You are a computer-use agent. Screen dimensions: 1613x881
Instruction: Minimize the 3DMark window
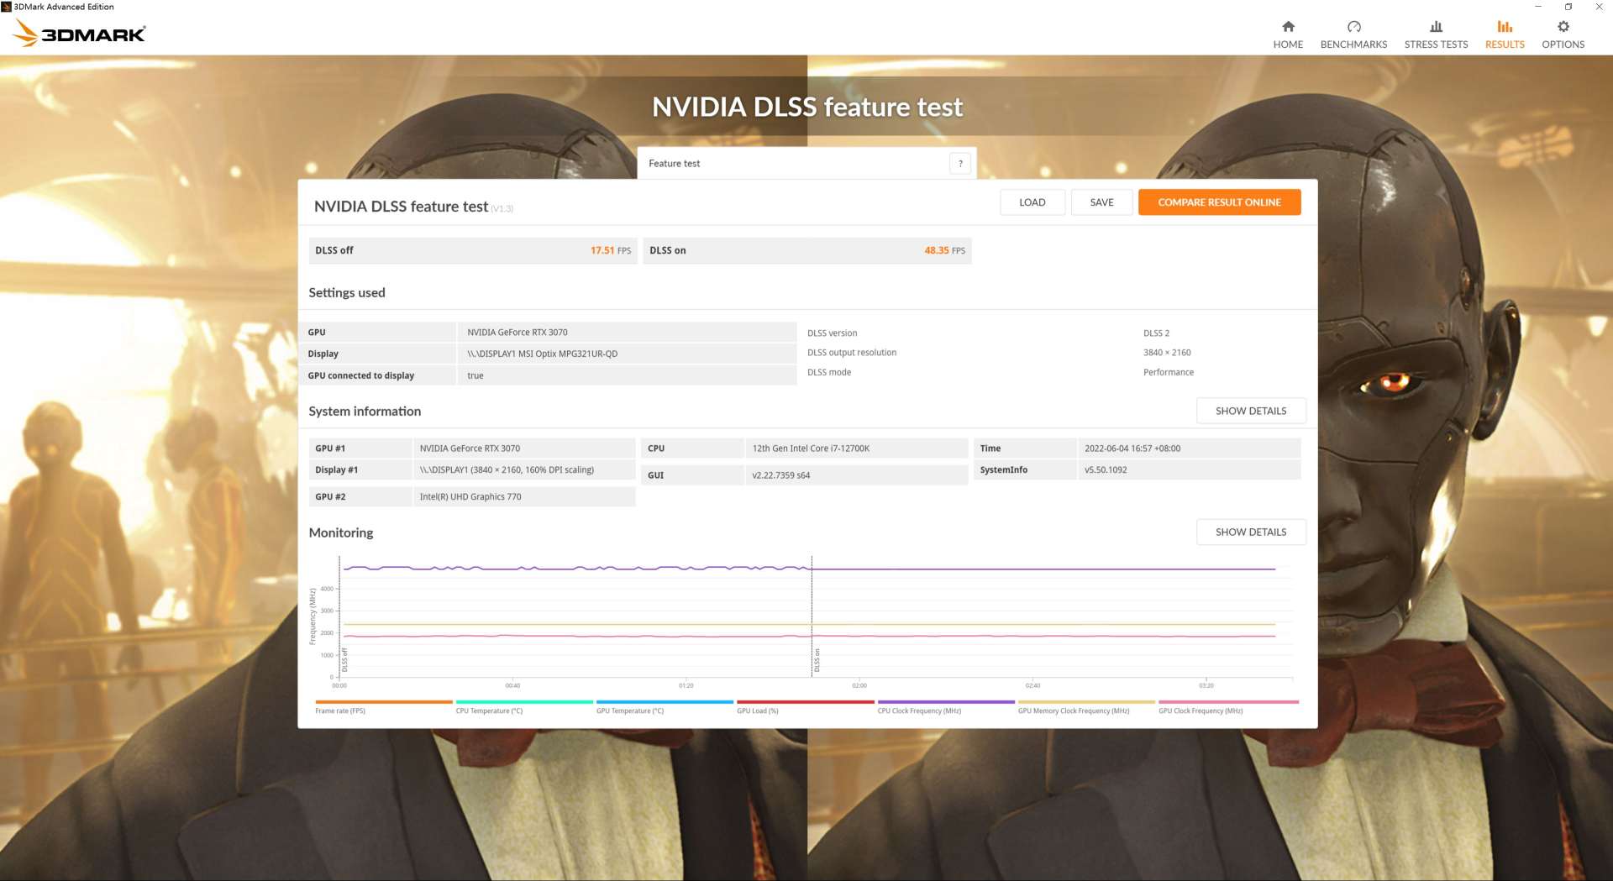click(x=1538, y=7)
